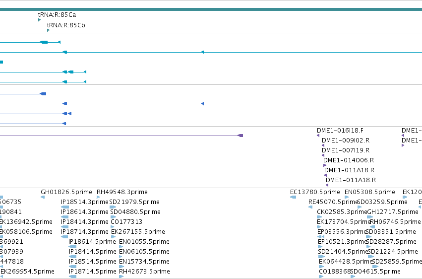Viewport: 422px width, 279px height.
Task: Select the IP18614.5prime label
Action: tap(92, 242)
